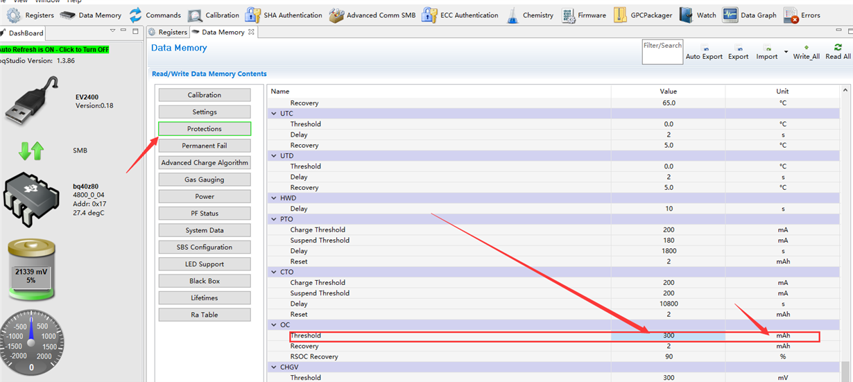Open the Ra Table section

coord(205,315)
